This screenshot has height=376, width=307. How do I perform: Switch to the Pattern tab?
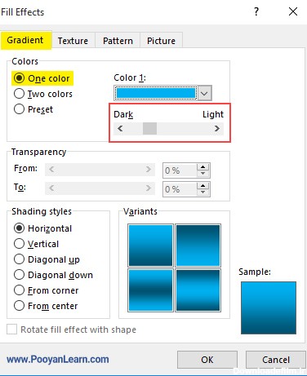118,41
